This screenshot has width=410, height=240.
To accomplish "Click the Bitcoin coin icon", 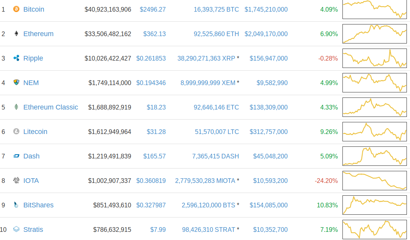I will click(16, 9).
